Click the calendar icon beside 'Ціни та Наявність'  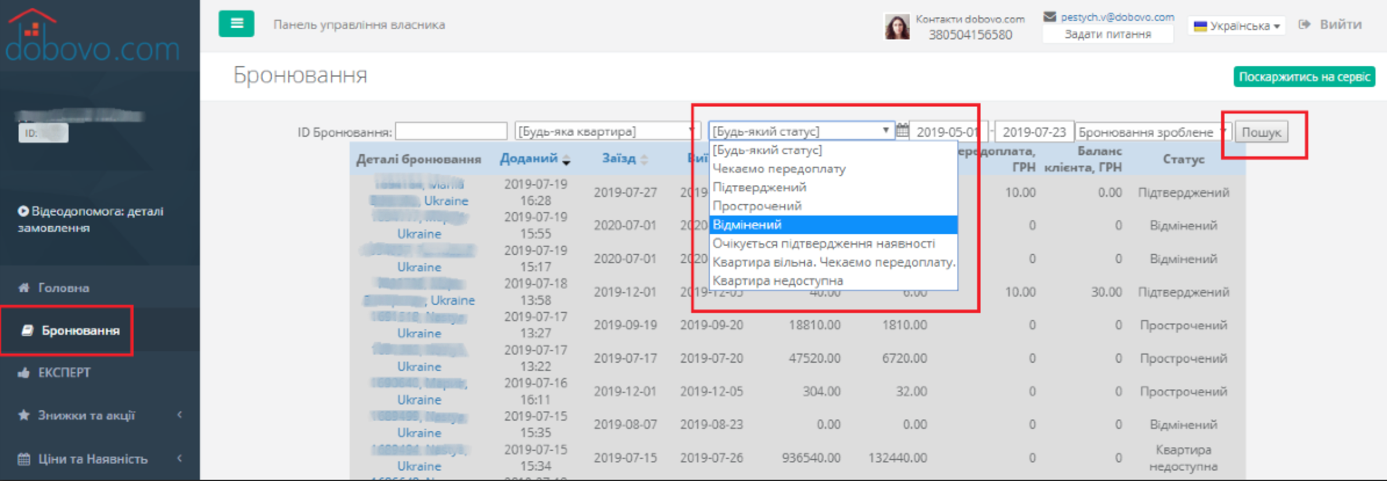(x=24, y=458)
